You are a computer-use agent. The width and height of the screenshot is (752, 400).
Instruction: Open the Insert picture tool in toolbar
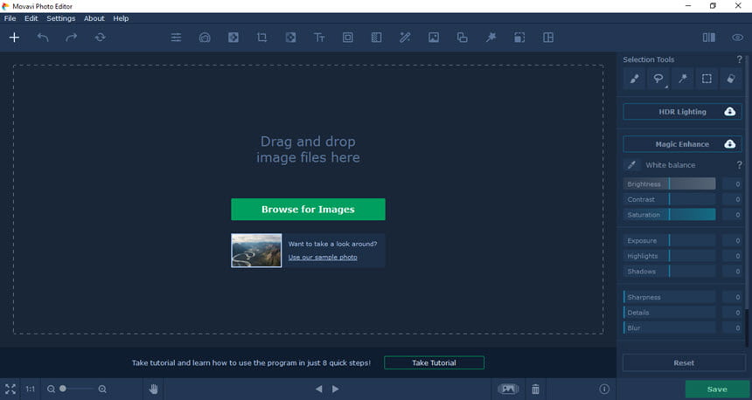click(x=434, y=38)
